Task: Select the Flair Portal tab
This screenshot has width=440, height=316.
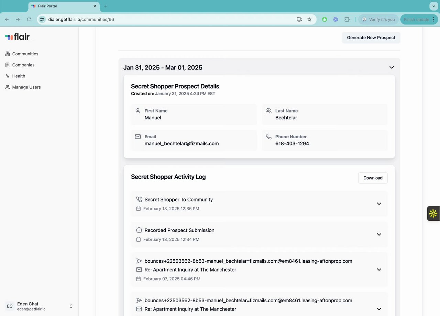Action: (x=64, y=6)
